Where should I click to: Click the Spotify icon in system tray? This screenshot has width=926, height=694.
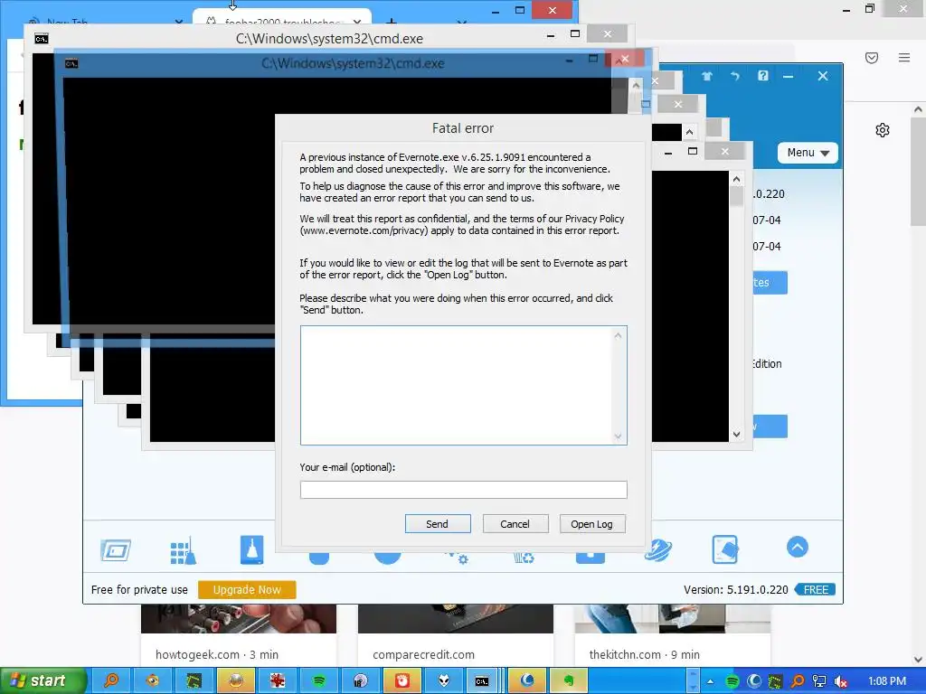click(732, 681)
